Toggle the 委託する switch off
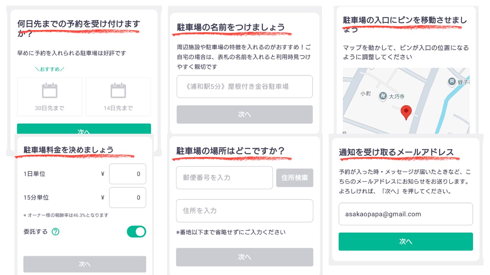Image resolution: width=490 pixels, height=275 pixels. coord(136,232)
